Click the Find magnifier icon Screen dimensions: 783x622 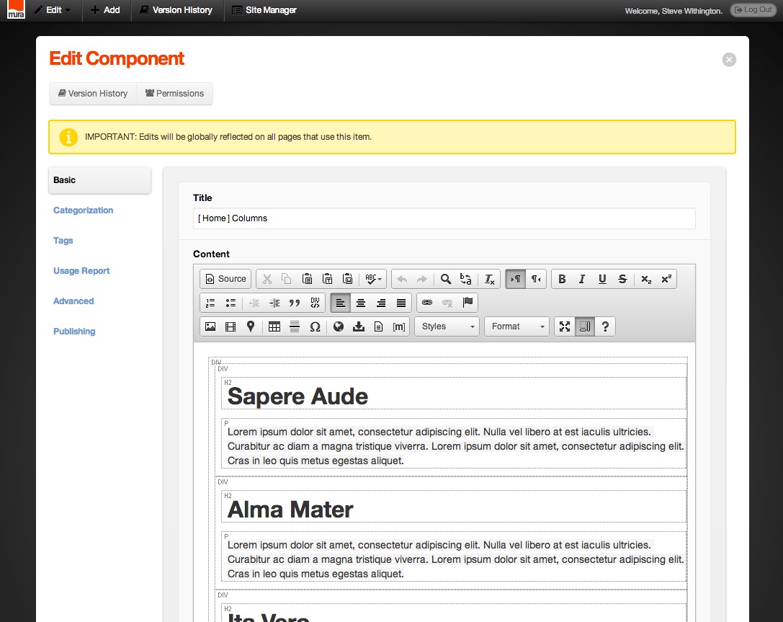pyautogui.click(x=445, y=279)
